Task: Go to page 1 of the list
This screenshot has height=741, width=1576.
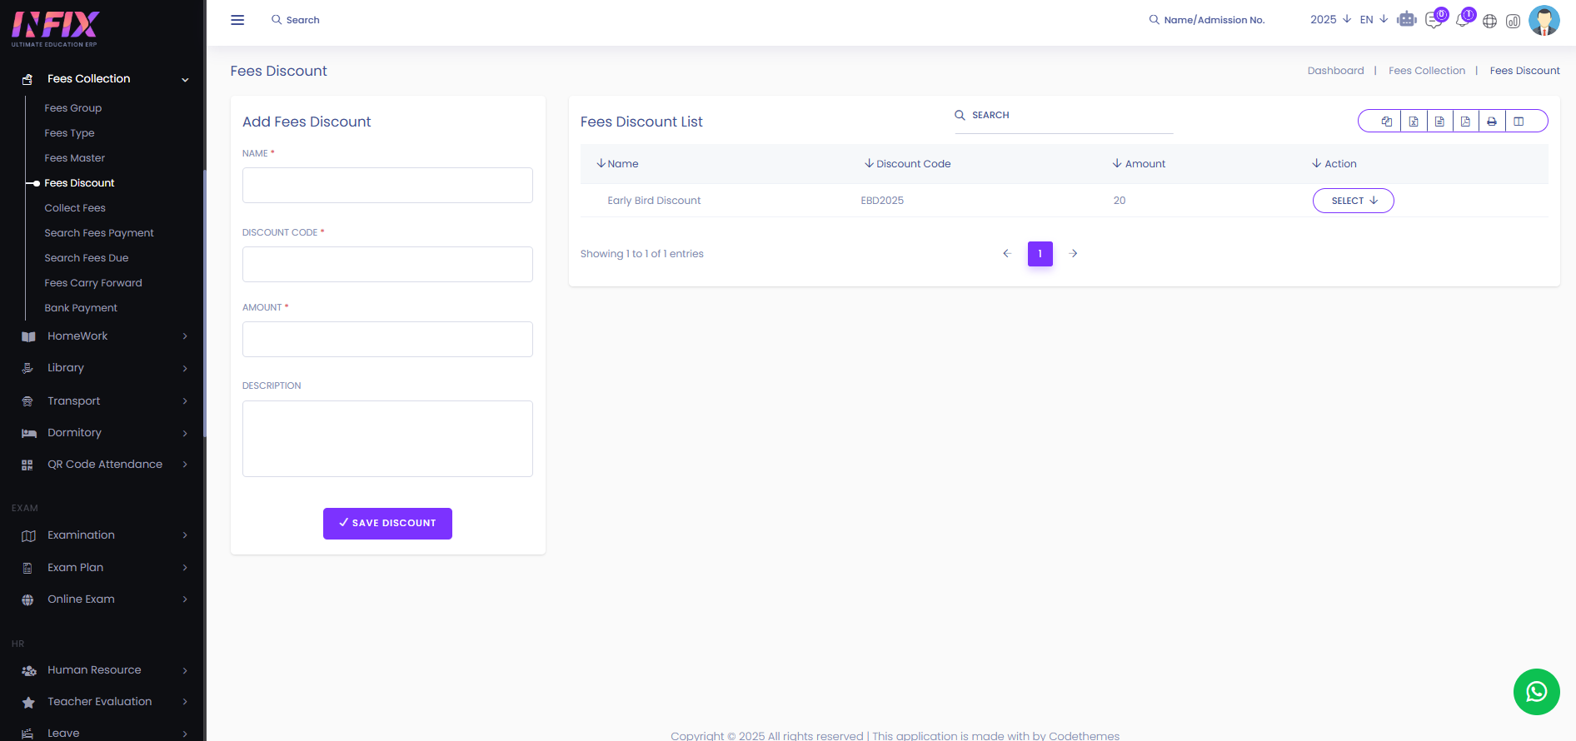Action: click(1040, 254)
